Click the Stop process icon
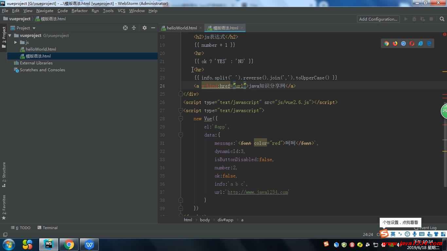This screenshot has height=251, width=447. pyautogui.click(x=431, y=19)
